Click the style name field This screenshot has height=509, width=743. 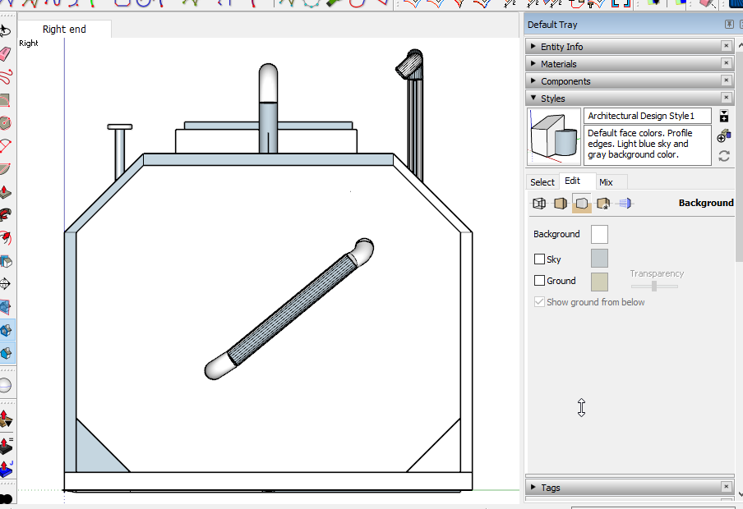[x=647, y=117]
